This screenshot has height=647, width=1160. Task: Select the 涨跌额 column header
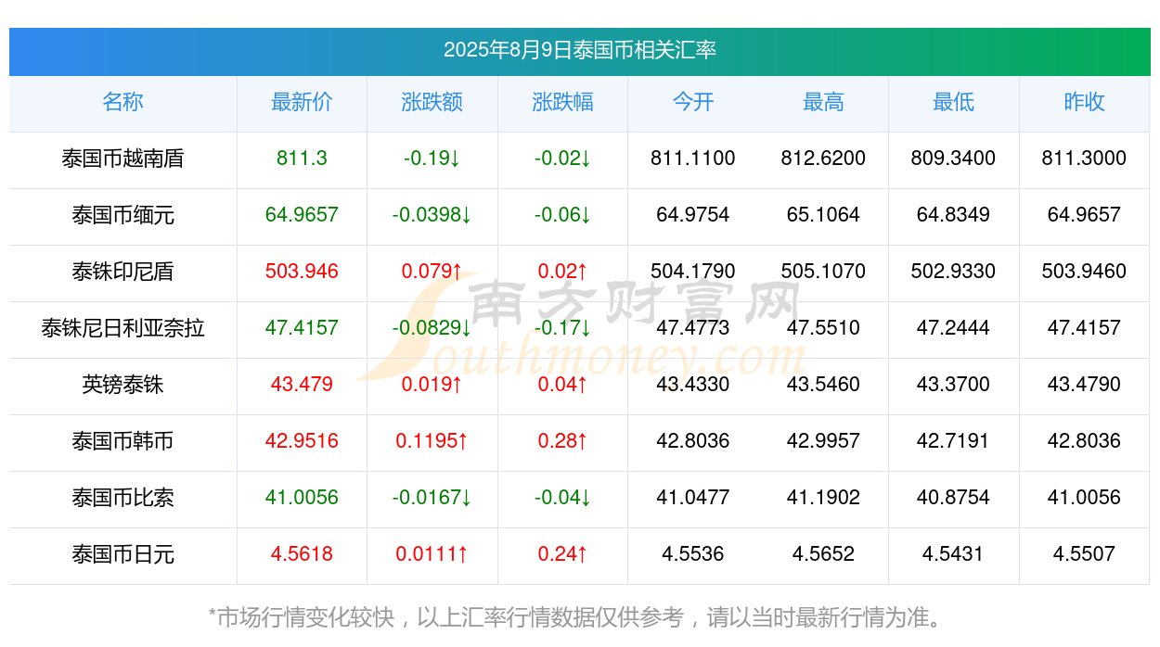point(432,102)
